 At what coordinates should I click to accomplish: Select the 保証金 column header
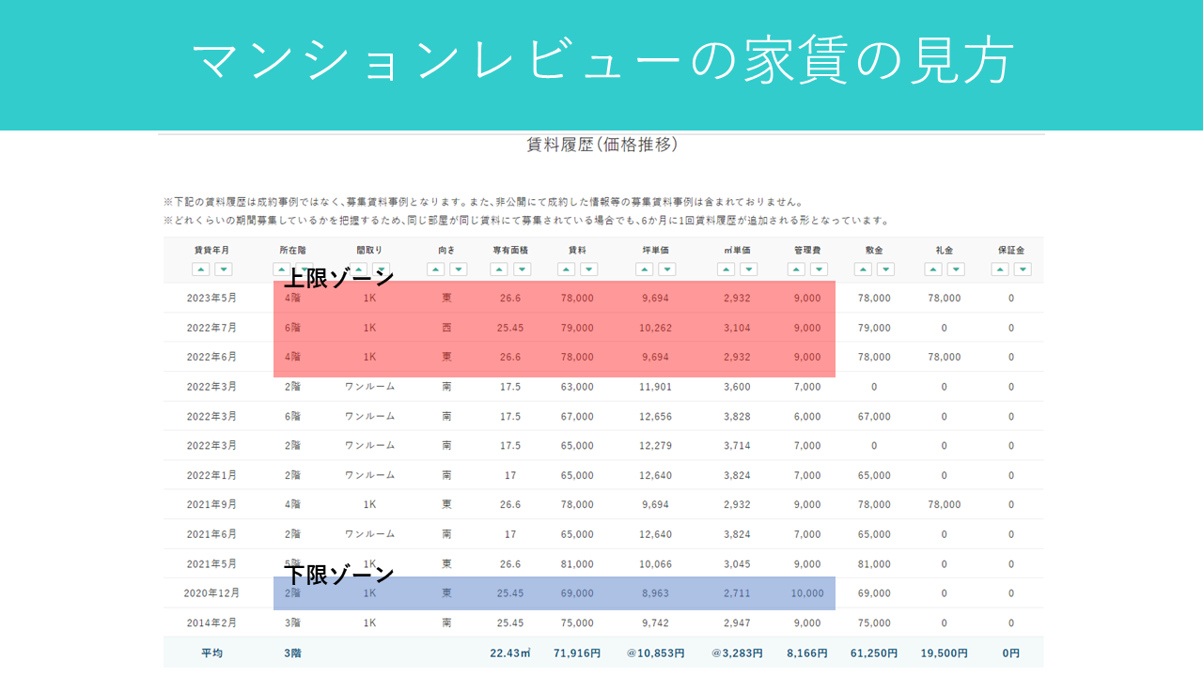[x=1011, y=251]
